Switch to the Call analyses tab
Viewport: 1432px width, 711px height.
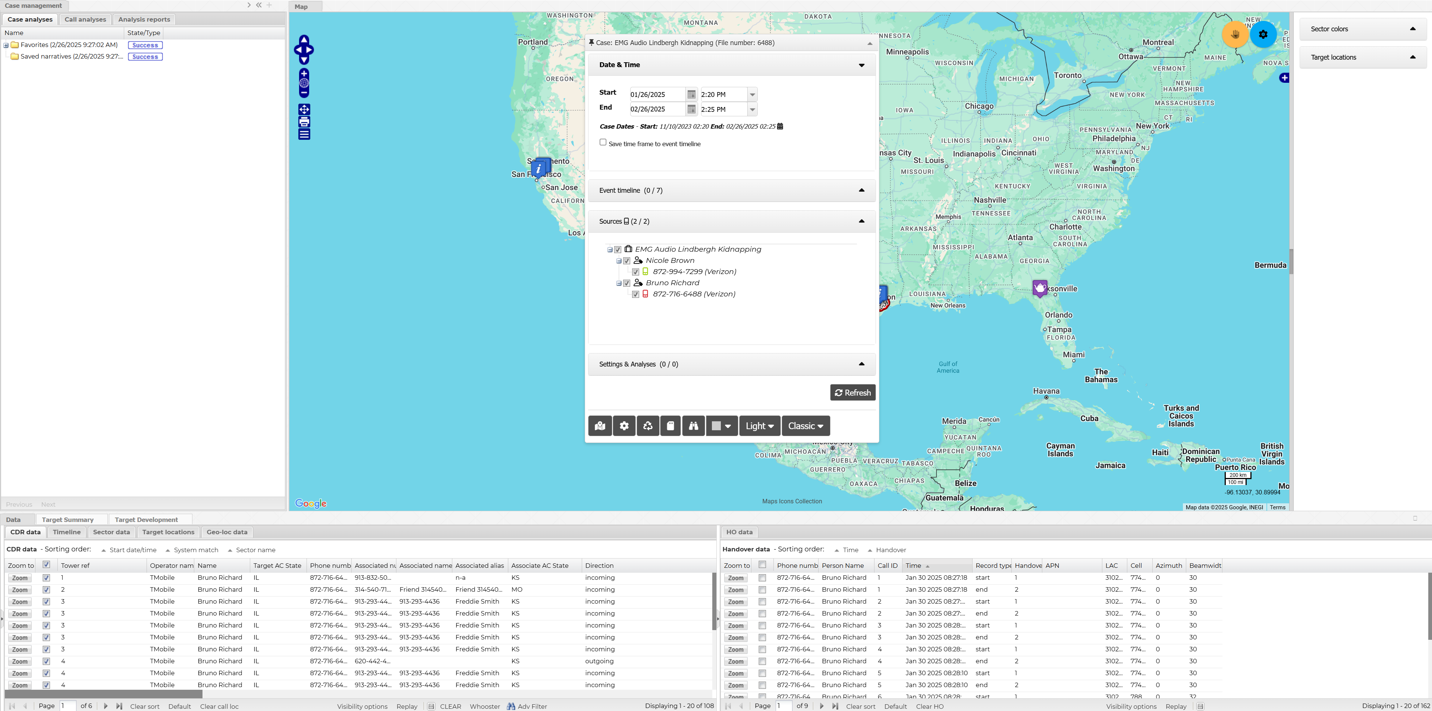coord(85,19)
